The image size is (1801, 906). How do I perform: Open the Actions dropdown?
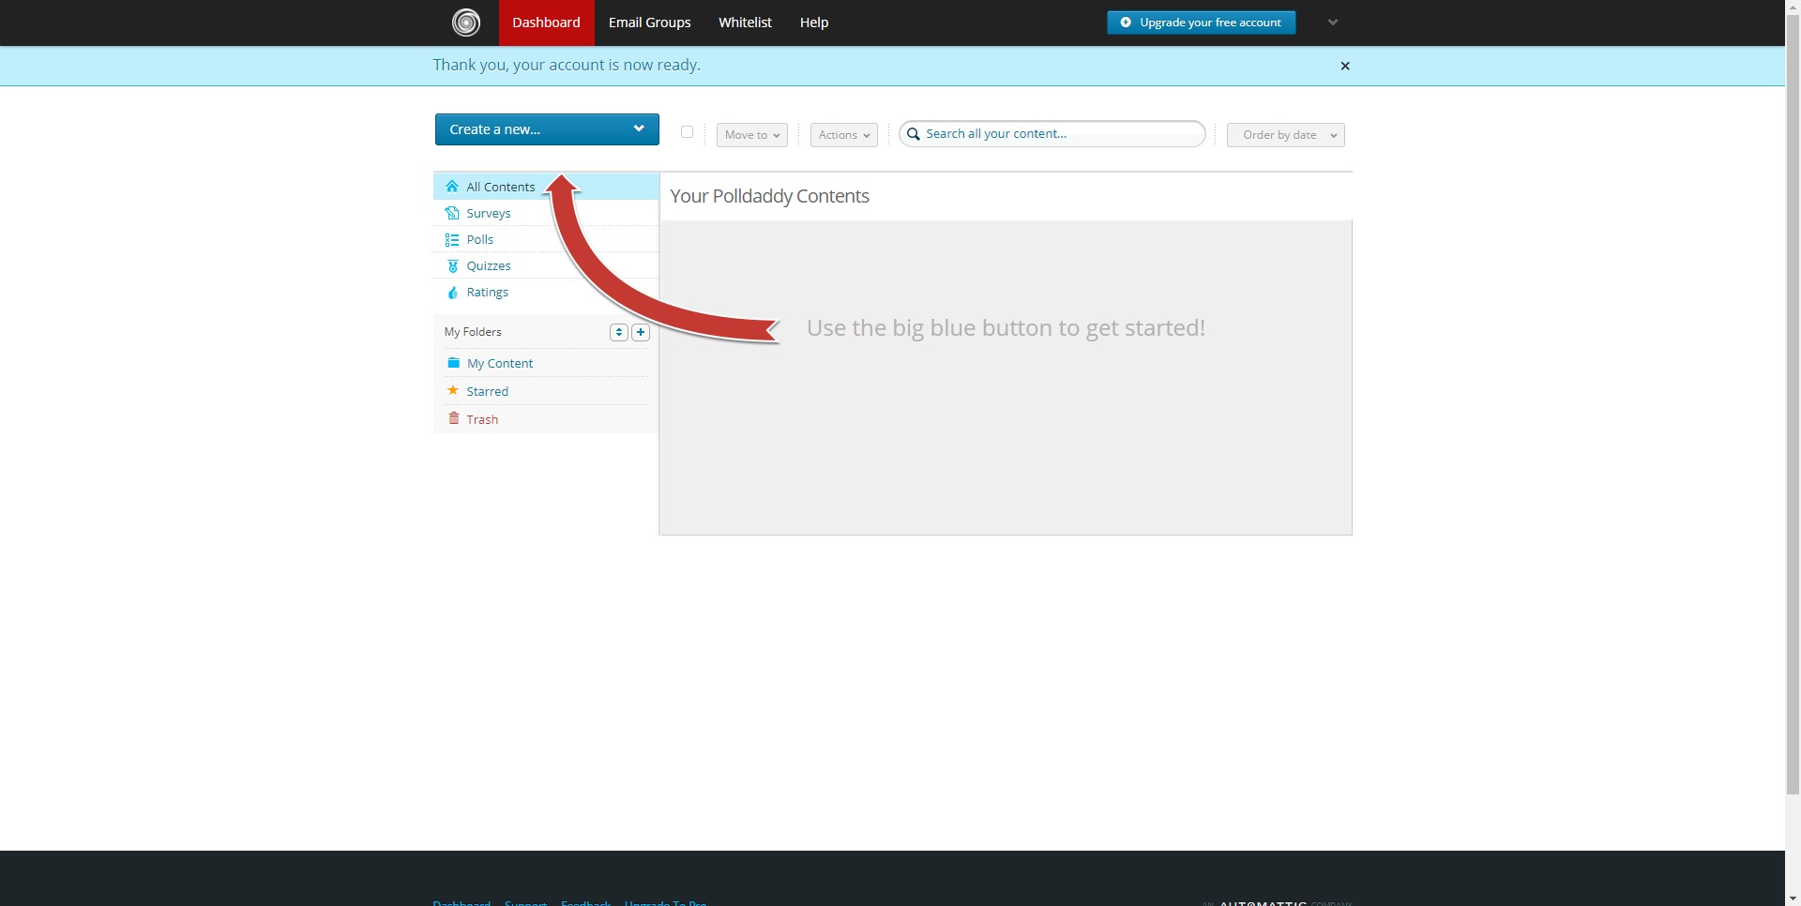pos(844,135)
